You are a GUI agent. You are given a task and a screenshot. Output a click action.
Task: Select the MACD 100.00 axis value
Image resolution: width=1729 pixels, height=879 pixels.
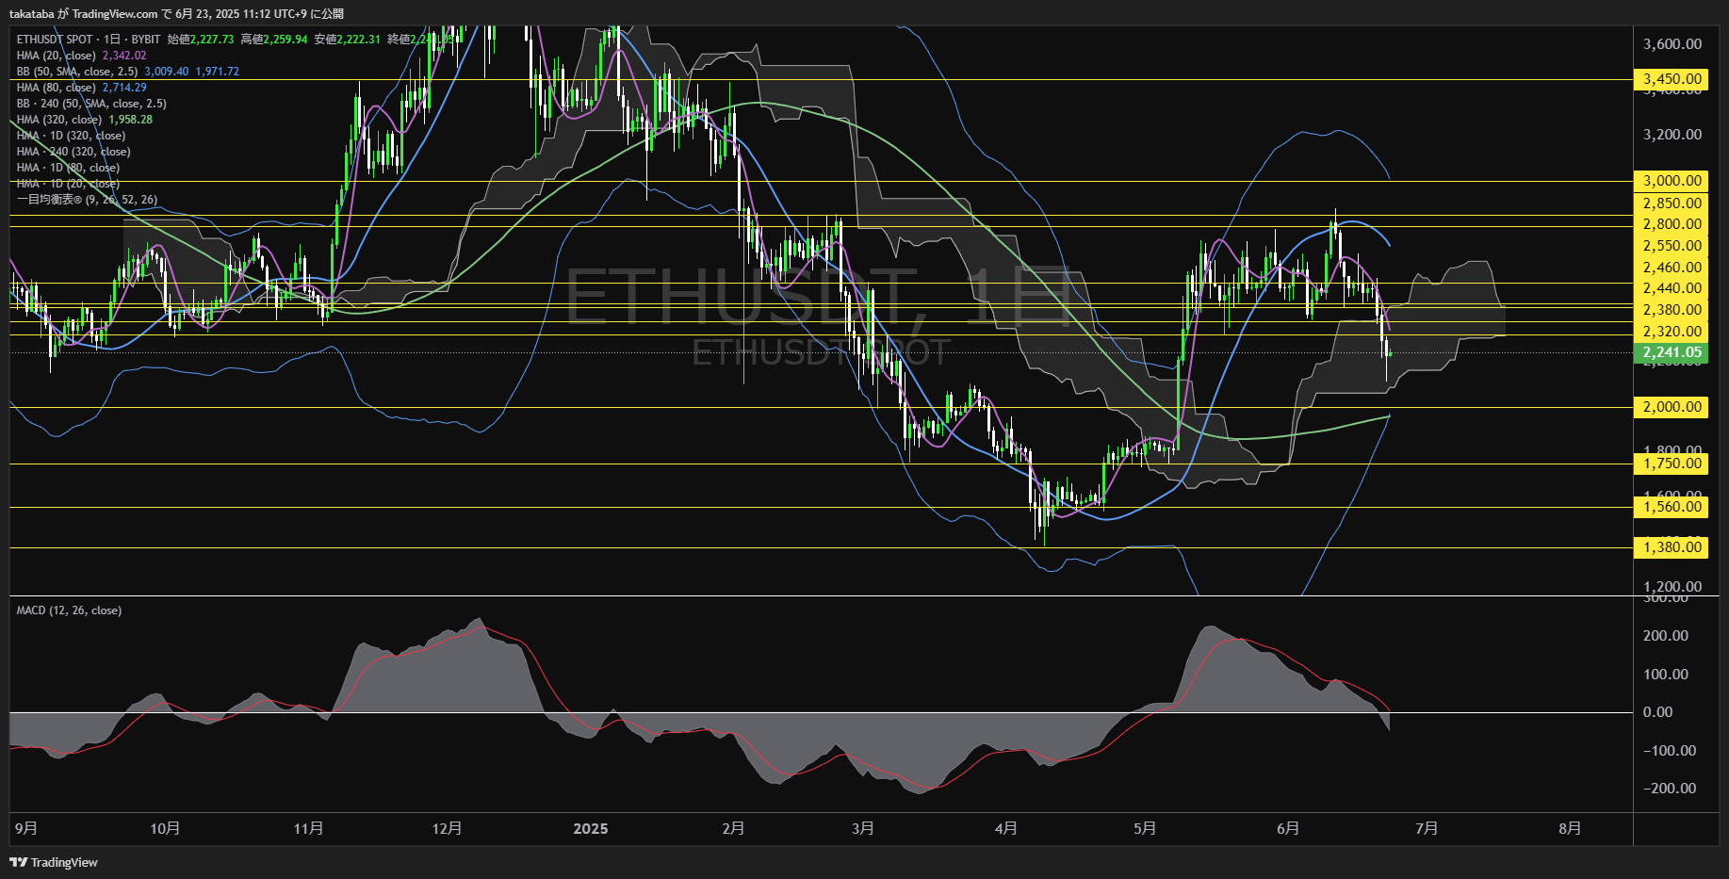[1665, 675]
